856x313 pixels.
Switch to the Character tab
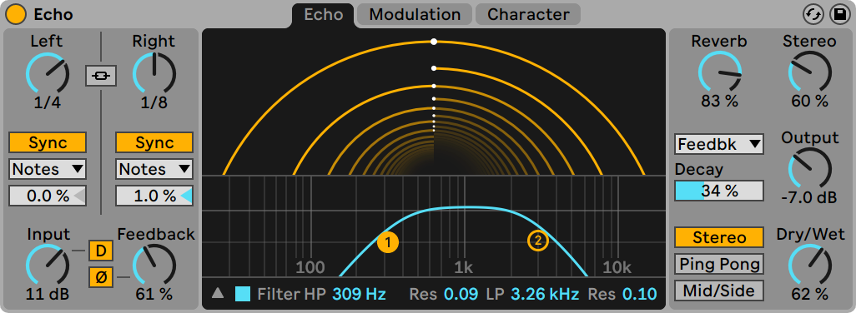pyautogui.click(x=528, y=14)
